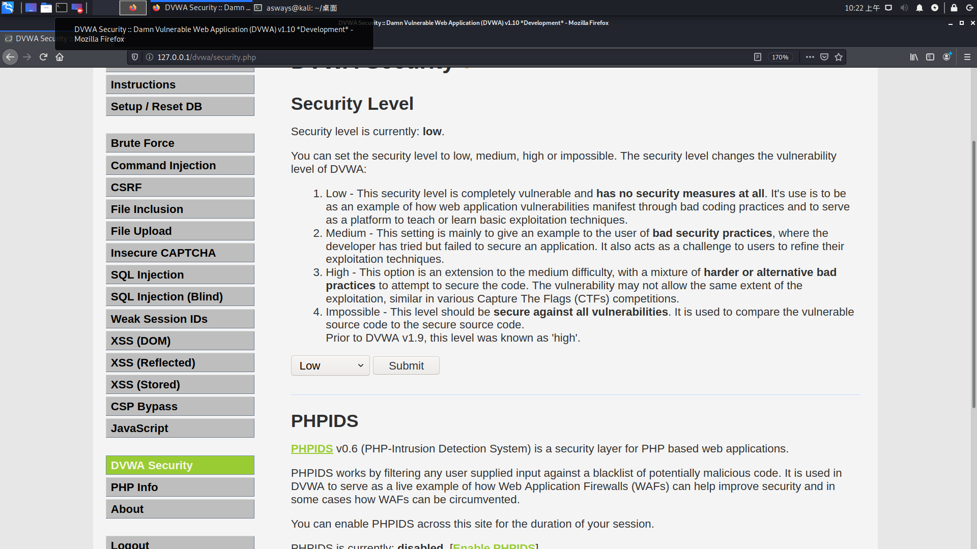
Task: Toggle reader view icon
Action: coord(757,57)
